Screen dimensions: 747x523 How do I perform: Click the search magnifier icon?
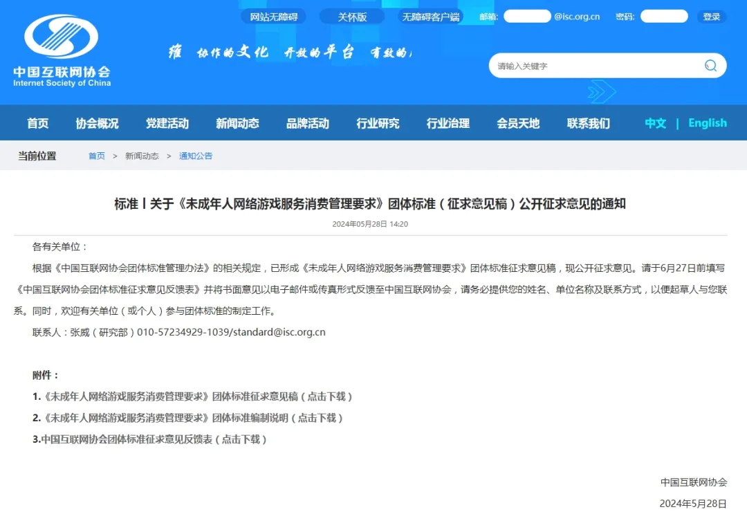[710, 66]
